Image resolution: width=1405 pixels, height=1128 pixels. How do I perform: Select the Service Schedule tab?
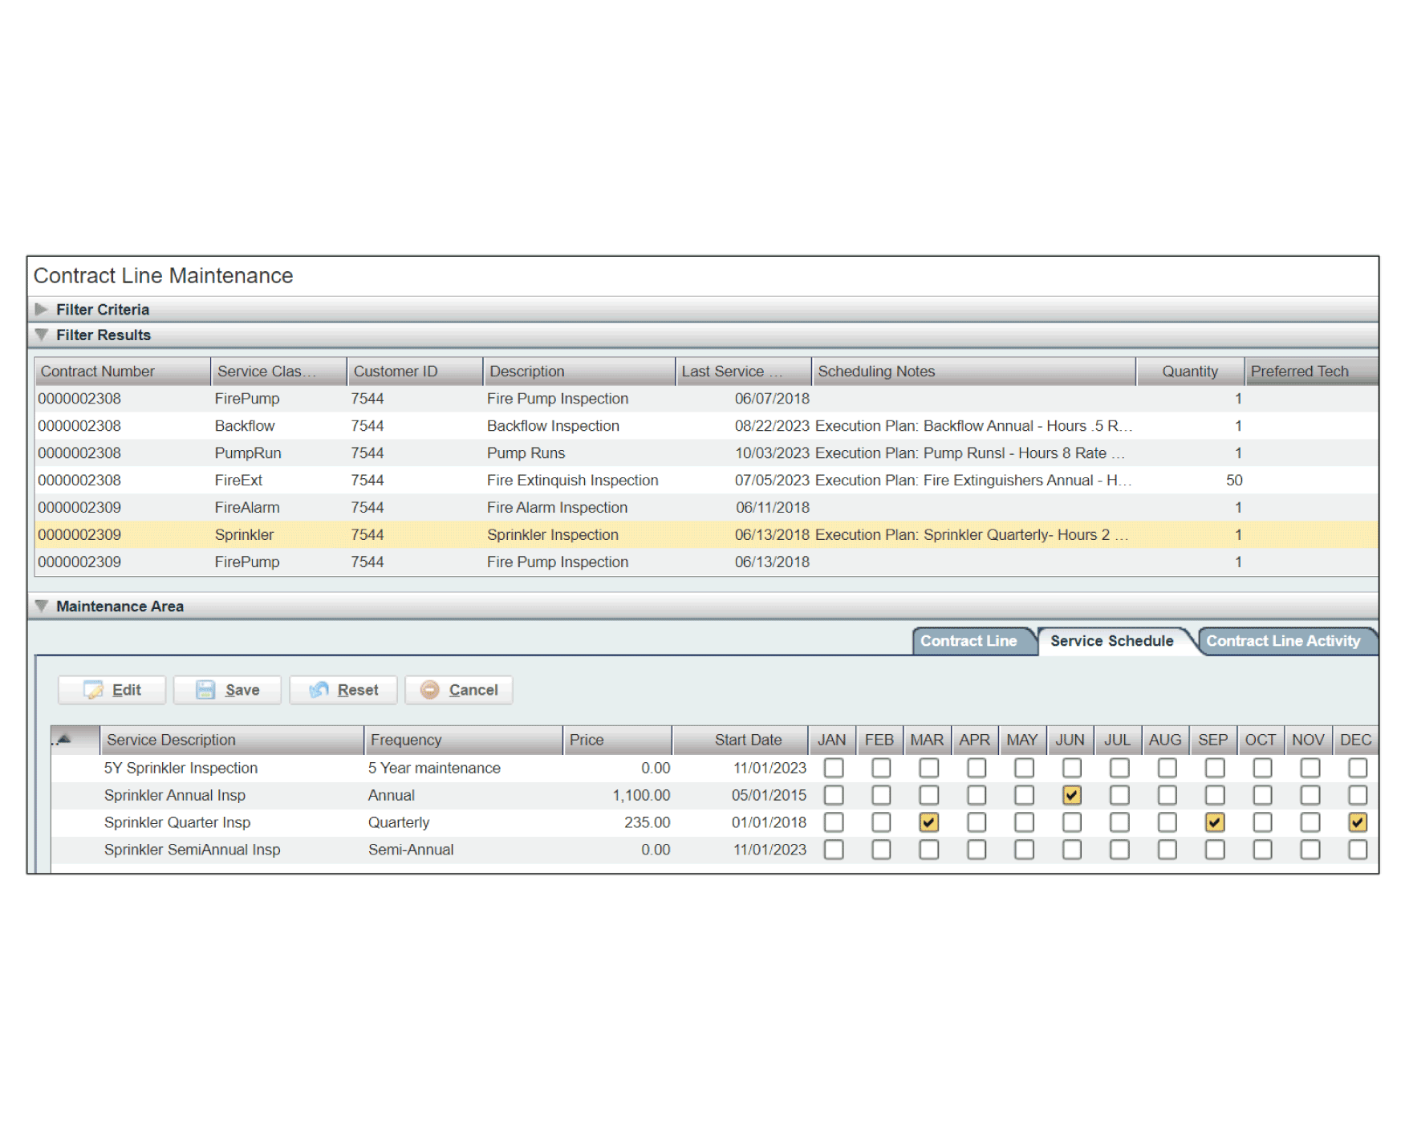pos(1111,641)
